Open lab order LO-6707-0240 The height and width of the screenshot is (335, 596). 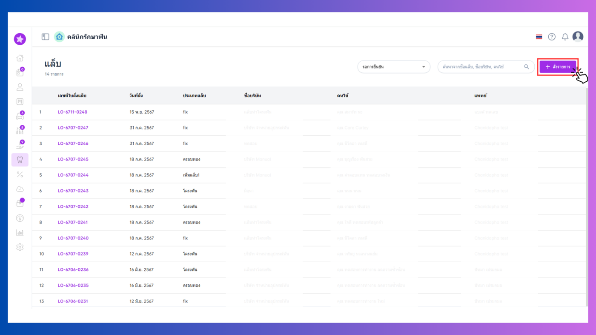73,238
